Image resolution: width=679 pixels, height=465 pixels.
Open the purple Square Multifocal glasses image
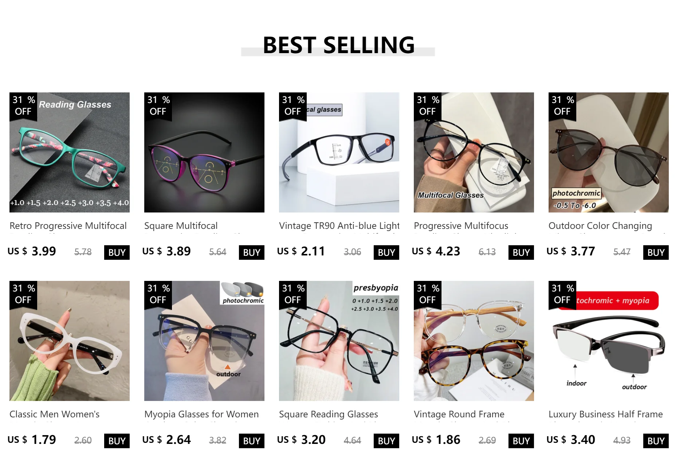click(x=204, y=152)
